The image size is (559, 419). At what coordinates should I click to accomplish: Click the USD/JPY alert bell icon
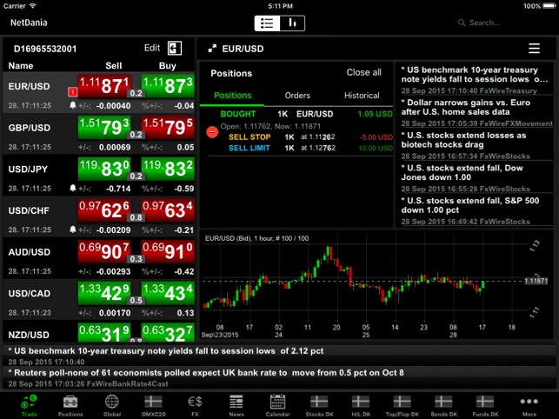pos(73,188)
